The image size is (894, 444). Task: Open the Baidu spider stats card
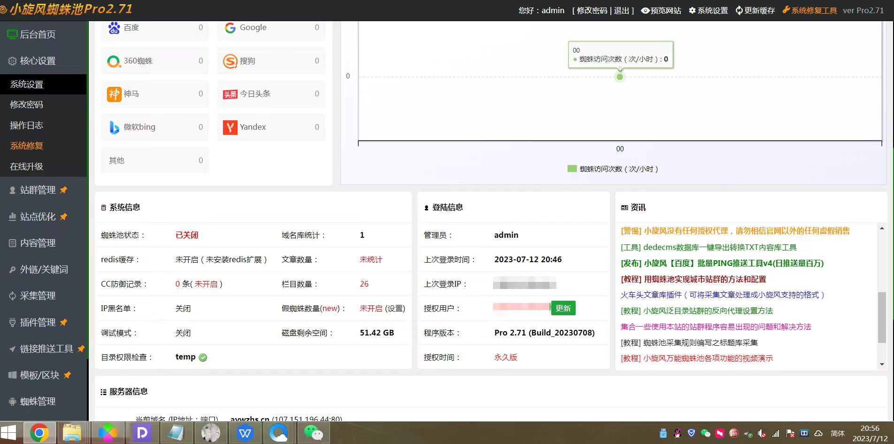coord(154,30)
